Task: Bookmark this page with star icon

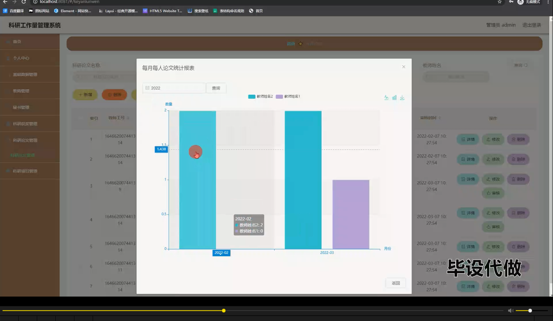Action: coord(499,2)
